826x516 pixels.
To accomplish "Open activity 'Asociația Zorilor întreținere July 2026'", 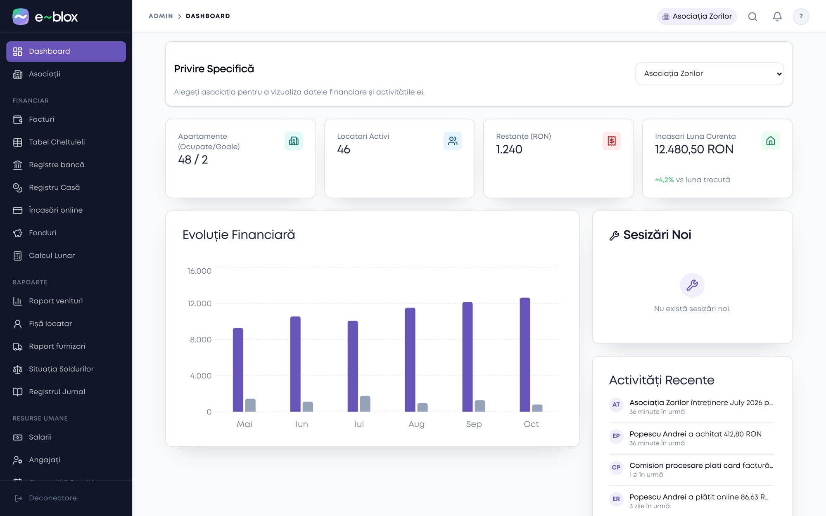I will click(691, 407).
